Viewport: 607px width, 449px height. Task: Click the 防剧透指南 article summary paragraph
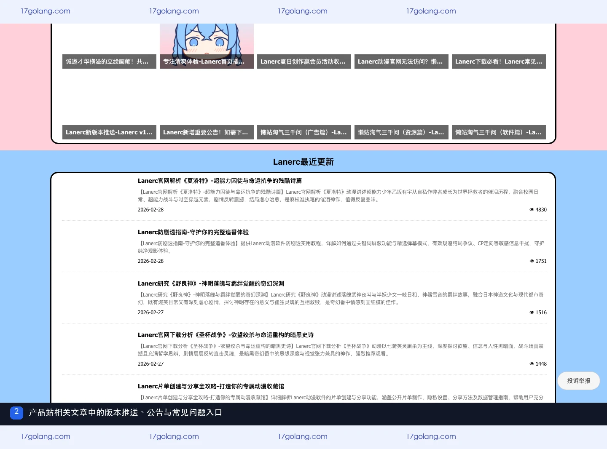click(x=341, y=247)
